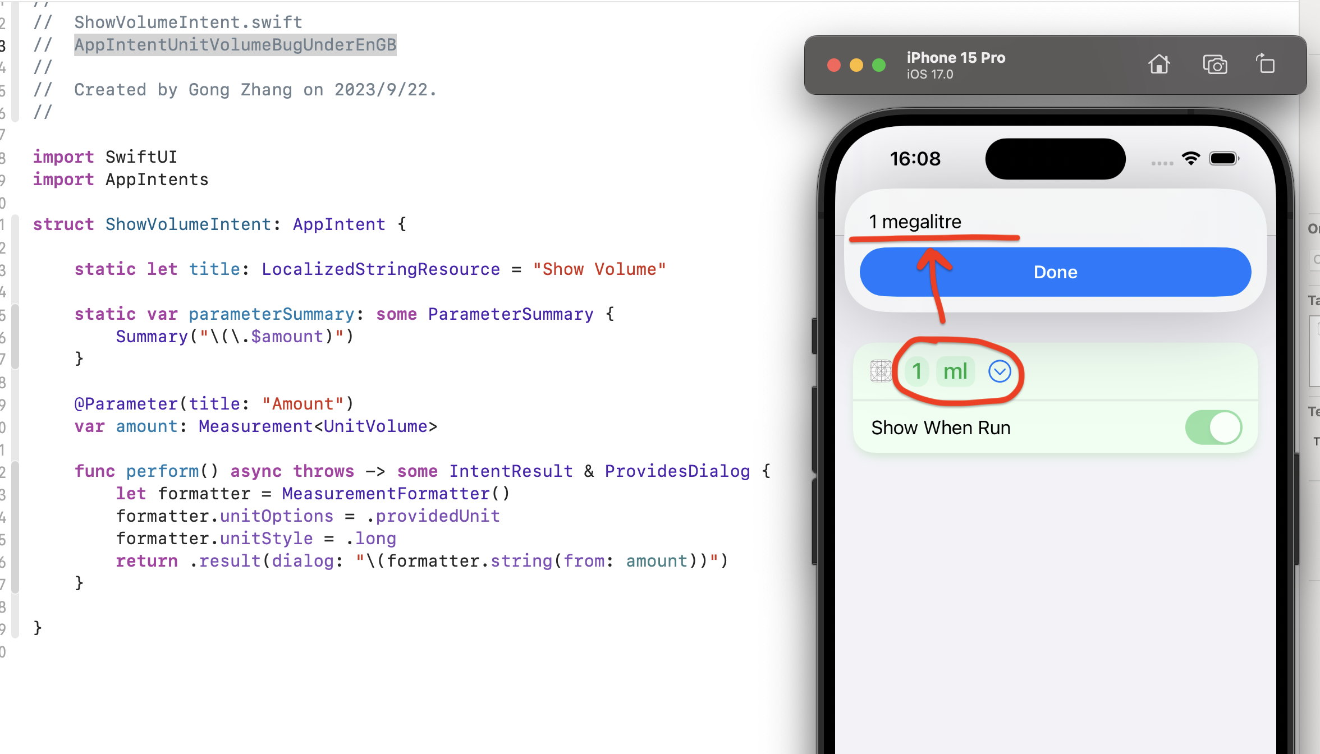Click the code folding ribbon beside perform function
Screen dimensions: 1320x754
tap(15, 527)
